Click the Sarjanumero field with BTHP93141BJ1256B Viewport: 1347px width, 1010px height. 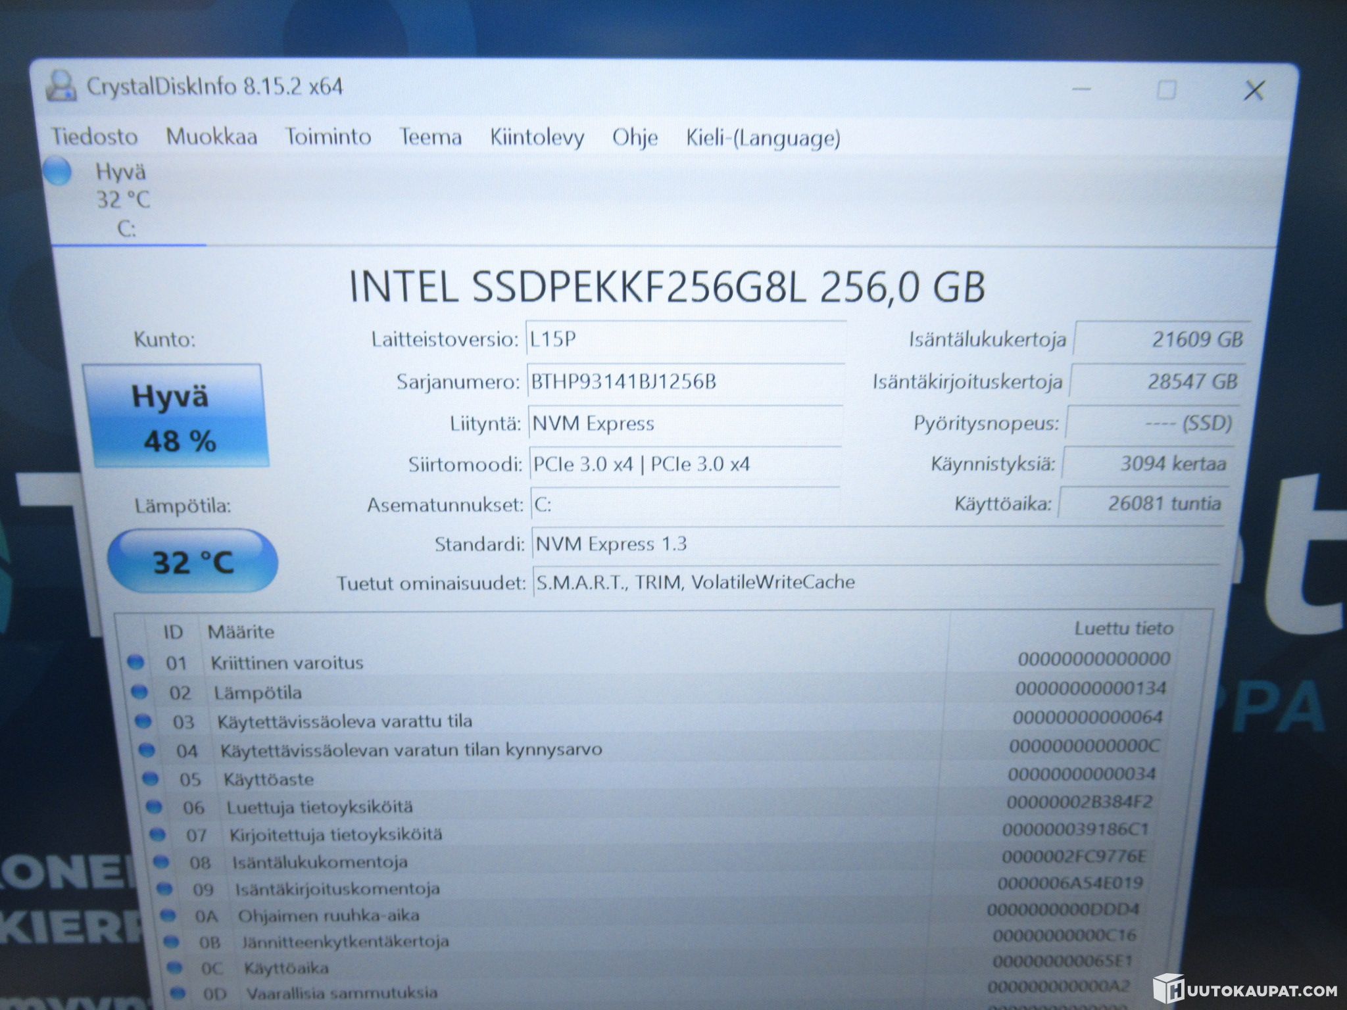(686, 381)
